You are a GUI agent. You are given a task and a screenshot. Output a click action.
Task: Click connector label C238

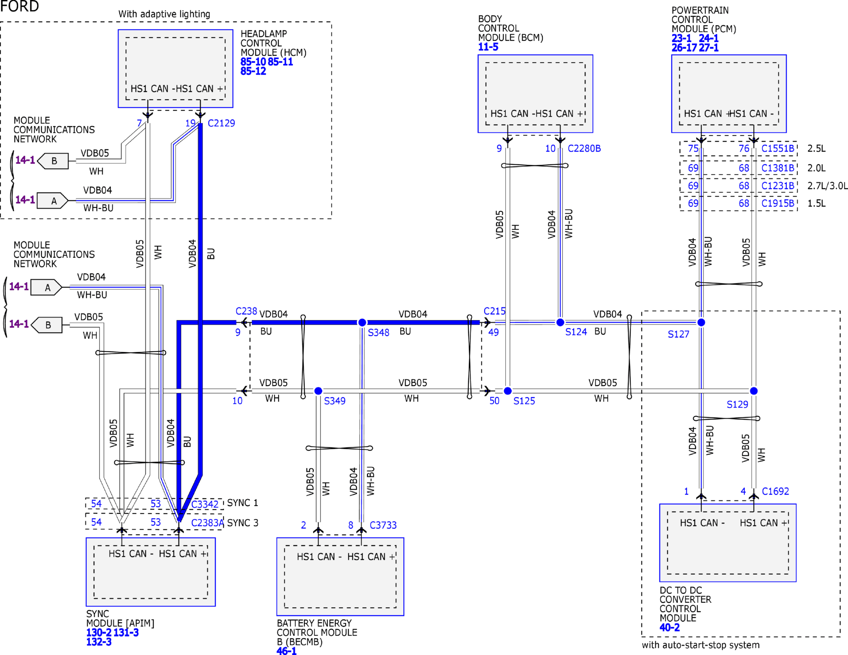pyautogui.click(x=246, y=311)
